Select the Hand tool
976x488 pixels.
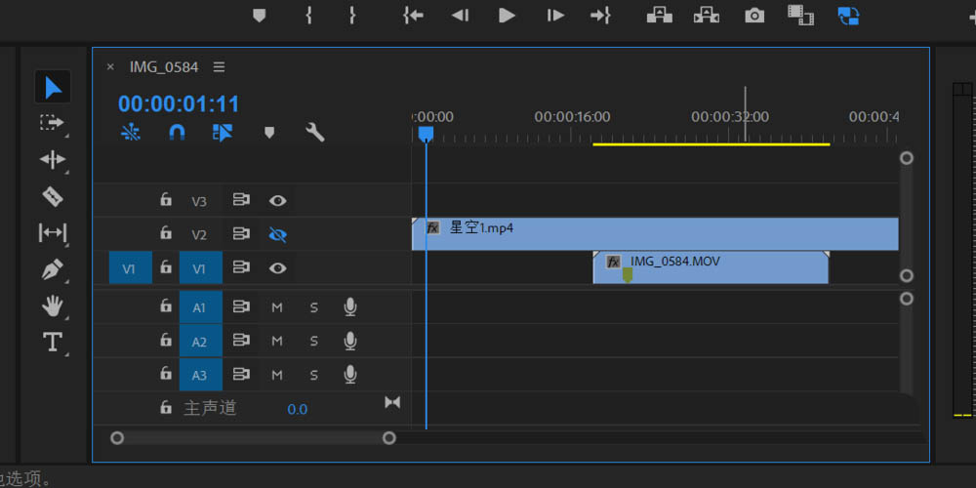(x=53, y=305)
